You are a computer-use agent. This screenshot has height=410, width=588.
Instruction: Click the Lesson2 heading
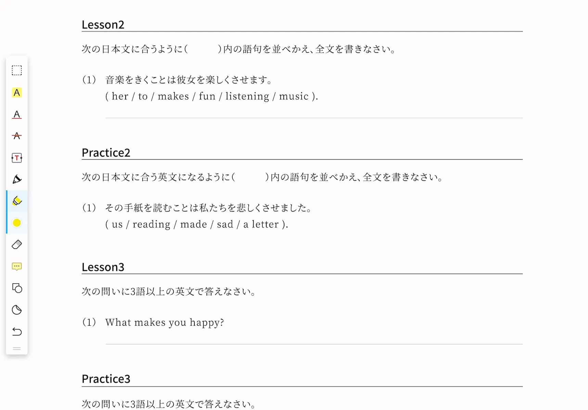click(103, 25)
